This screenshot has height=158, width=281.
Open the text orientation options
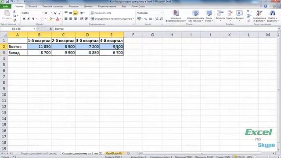coord(82,13)
